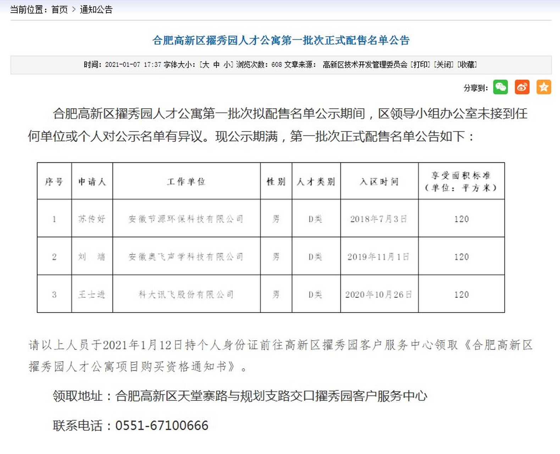Viewport: 560px width, 454px height.
Task: Set font size to 大
Action: (x=206, y=65)
